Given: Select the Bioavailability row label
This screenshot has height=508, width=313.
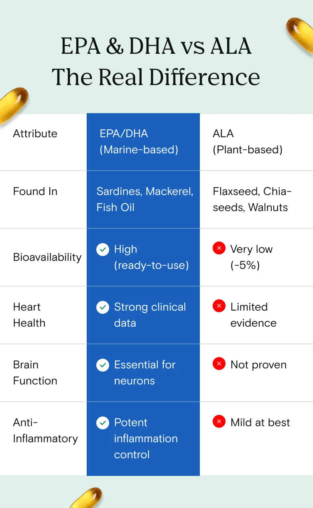Looking at the screenshot, I should 47,257.
